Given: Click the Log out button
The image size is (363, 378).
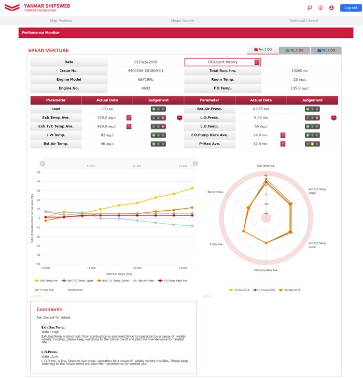Looking at the screenshot, I should (x=348, y=8).
